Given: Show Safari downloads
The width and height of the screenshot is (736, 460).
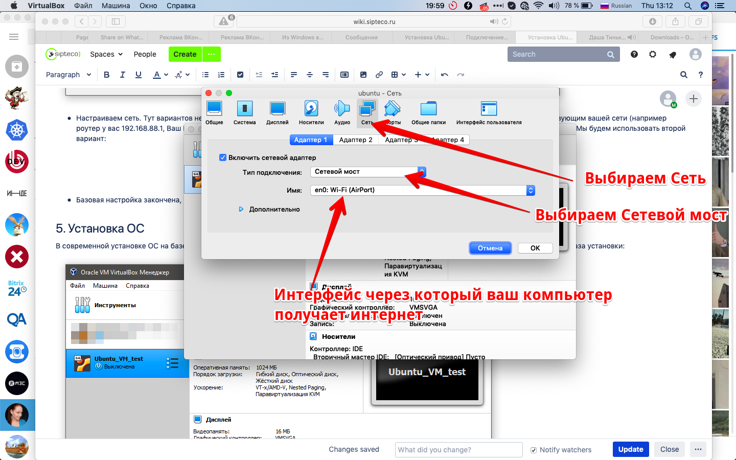Looking at the screenshot, I should pos(653,21).
